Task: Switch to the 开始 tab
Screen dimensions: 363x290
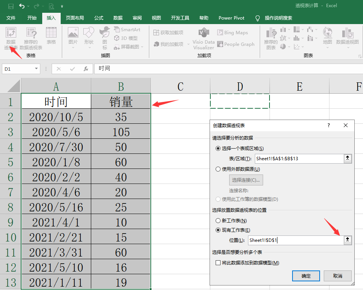Action: (x=32, y=18)
